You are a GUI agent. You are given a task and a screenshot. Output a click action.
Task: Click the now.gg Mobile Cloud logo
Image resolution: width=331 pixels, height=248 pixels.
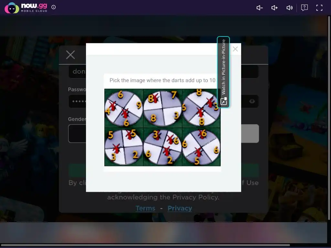[26, 8]
